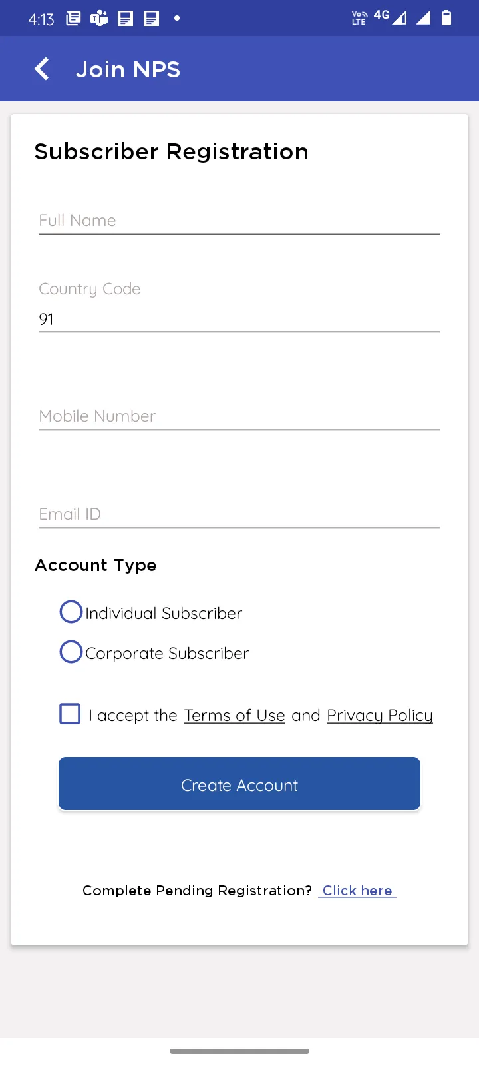Screen dimensions: 479x1066
Task: Choose Corporate Subscriber account type
Action: [71, 652]
